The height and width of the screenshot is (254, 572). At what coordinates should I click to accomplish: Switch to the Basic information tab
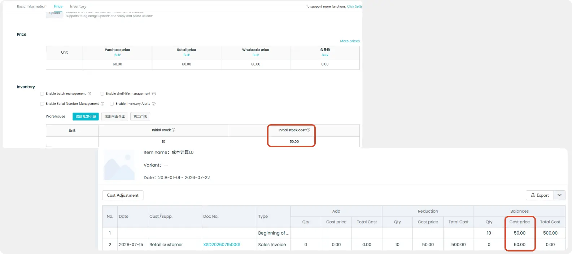[x=32, y=6]
